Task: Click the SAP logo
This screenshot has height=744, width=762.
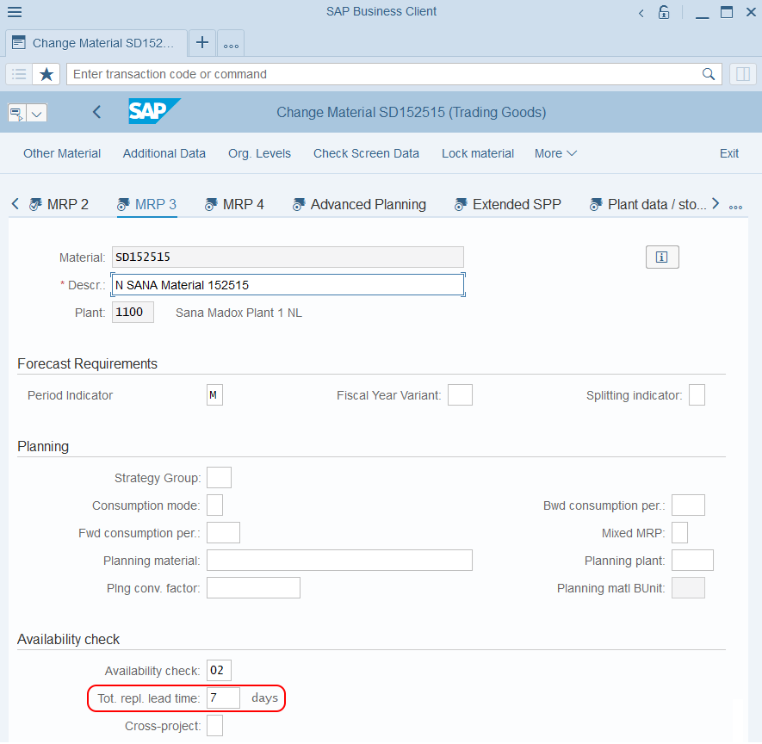Action: [x=154, y=111]
